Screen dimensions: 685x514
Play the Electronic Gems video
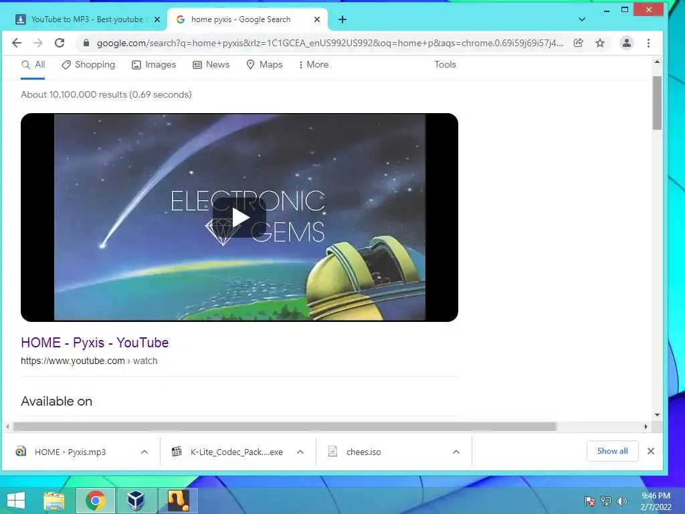point(239,218)
